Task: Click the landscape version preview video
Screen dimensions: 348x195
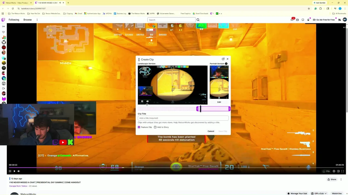Action: [x=173, y=85]
